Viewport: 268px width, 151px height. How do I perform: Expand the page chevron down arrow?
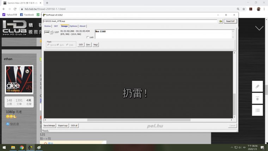(x=259, y=28)
